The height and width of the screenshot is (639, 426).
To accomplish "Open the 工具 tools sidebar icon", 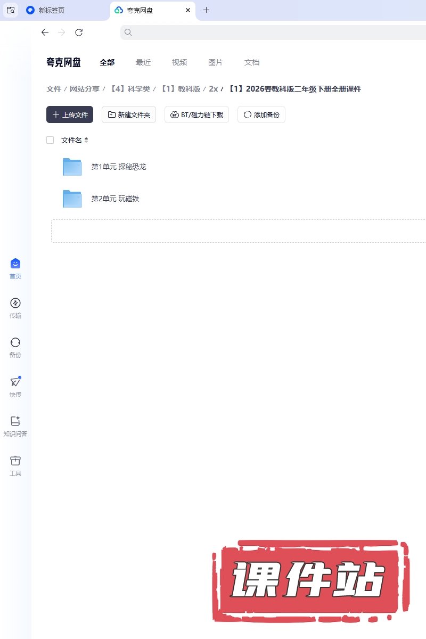I will click(x=15, y=461).
